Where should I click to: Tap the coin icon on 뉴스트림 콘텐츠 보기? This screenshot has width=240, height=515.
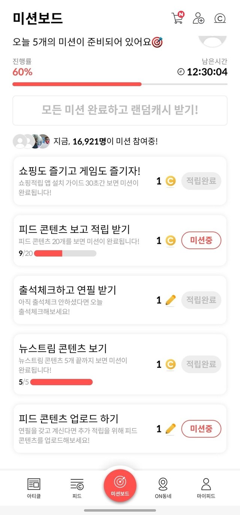pyautogui.click(x=170, y=364)
